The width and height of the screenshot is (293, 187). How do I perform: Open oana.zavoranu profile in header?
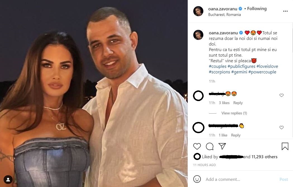[223, 9]
